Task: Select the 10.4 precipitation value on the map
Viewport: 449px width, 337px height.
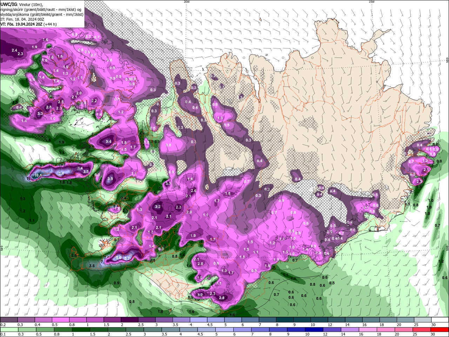Action: (x=38, y=175)
